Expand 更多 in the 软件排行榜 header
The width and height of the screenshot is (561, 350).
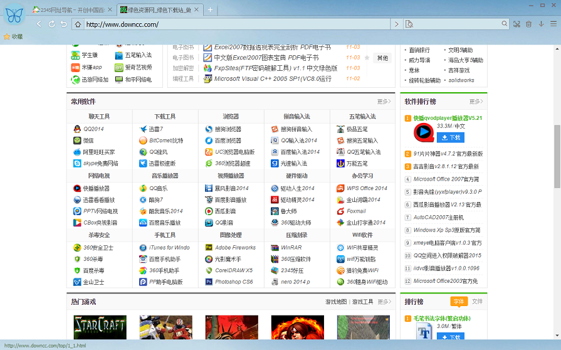coord(476,101)
